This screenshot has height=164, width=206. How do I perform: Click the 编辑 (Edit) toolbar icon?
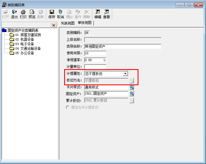pyautogui.click(x=98, y=14)
